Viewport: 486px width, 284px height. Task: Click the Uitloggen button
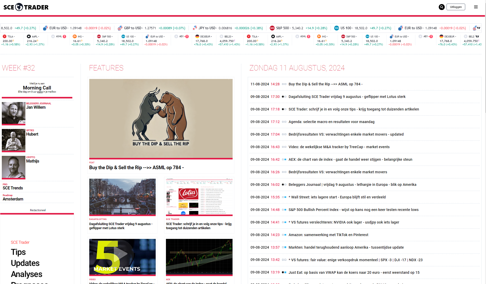point(456,7)
